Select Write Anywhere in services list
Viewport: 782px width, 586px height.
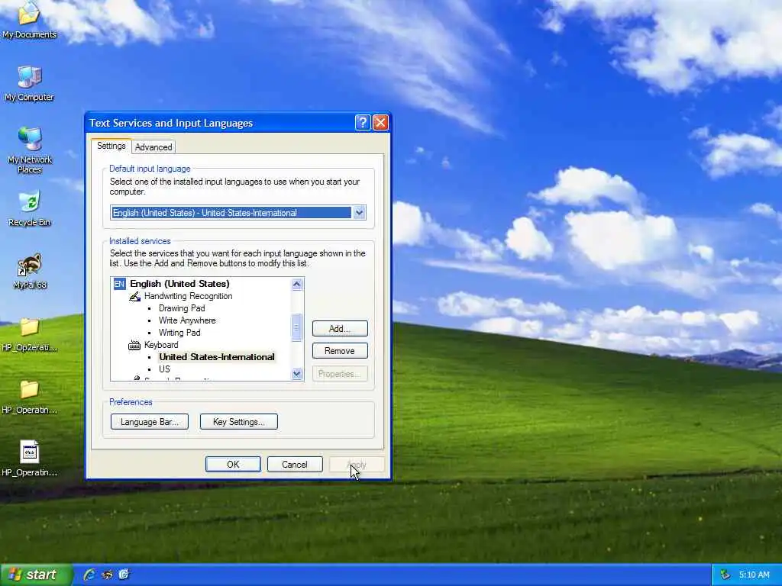(x=187, y=320)
